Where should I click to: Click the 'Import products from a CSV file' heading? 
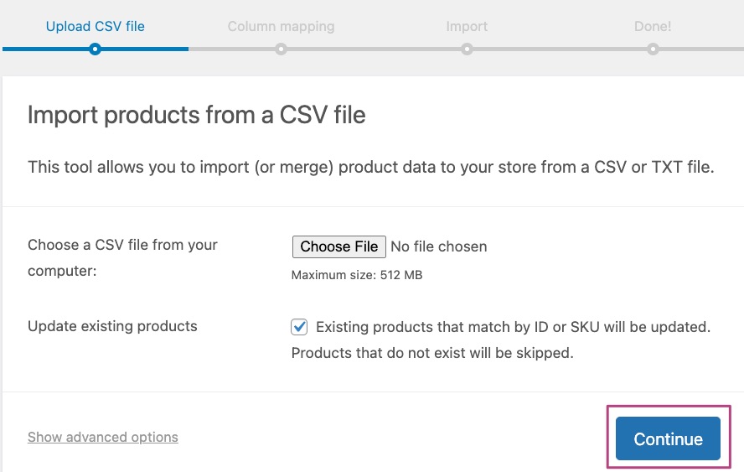(197, 114)
